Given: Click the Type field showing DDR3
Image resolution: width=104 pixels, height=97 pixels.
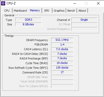Looking at the screenshot, I should [x=28, y=20].
